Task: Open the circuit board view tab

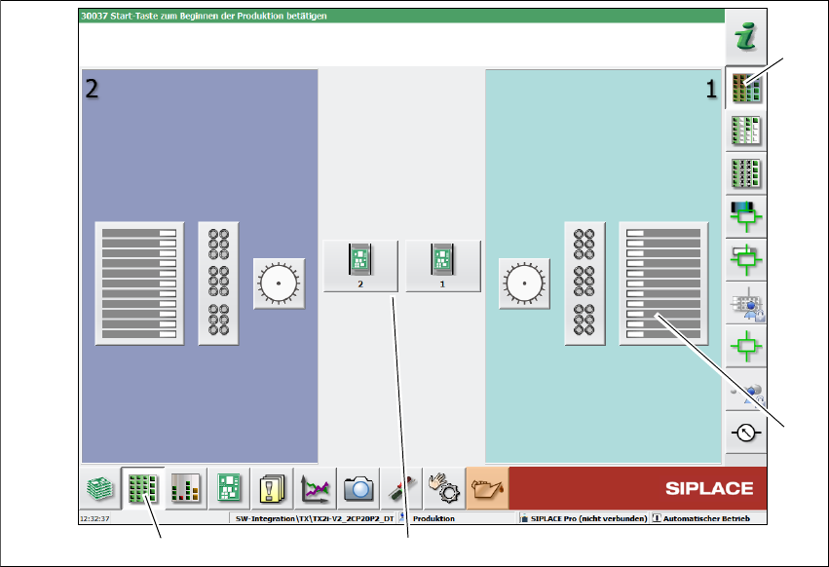Action: 229,488
